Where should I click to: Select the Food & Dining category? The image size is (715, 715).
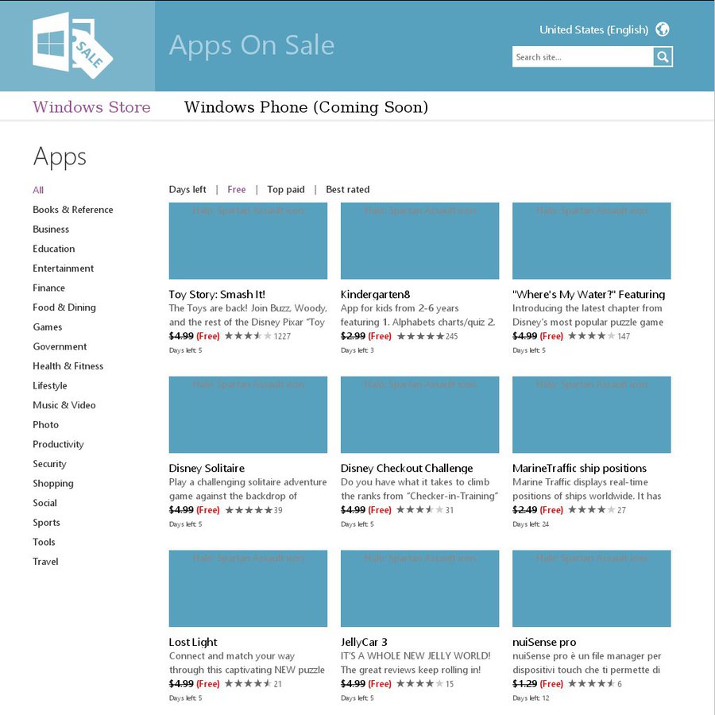pos(64,307)
